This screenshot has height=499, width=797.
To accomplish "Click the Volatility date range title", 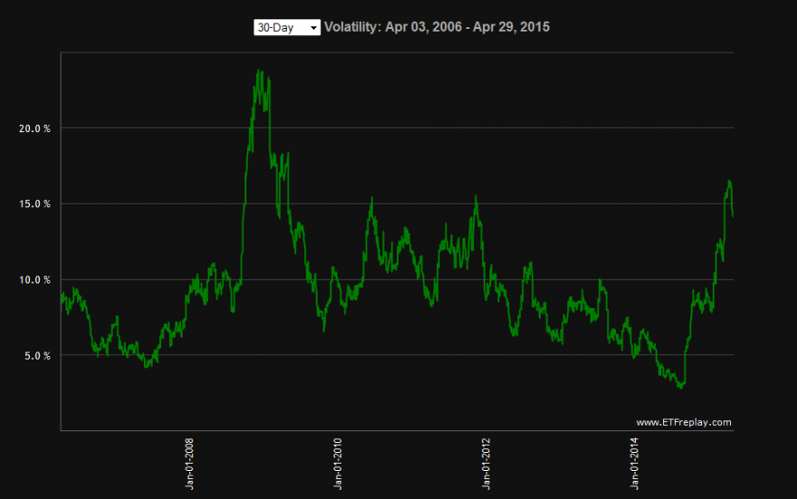I will click(437, 27).
